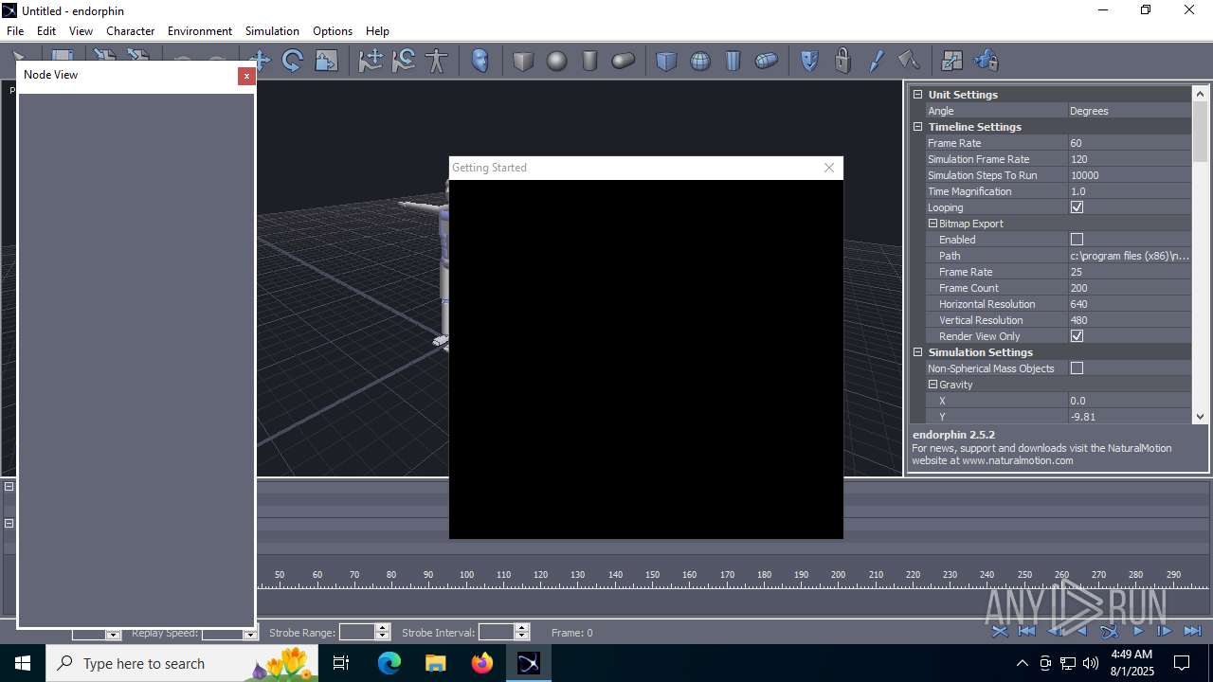
Task: Click frame 100 on the timeline ruler
Action: click(466, 575)
